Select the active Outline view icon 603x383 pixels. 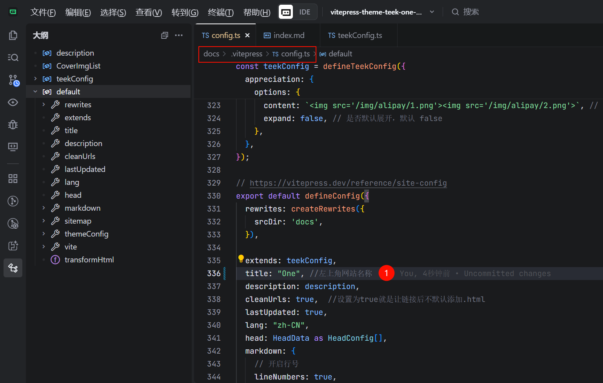pos(13,268)
